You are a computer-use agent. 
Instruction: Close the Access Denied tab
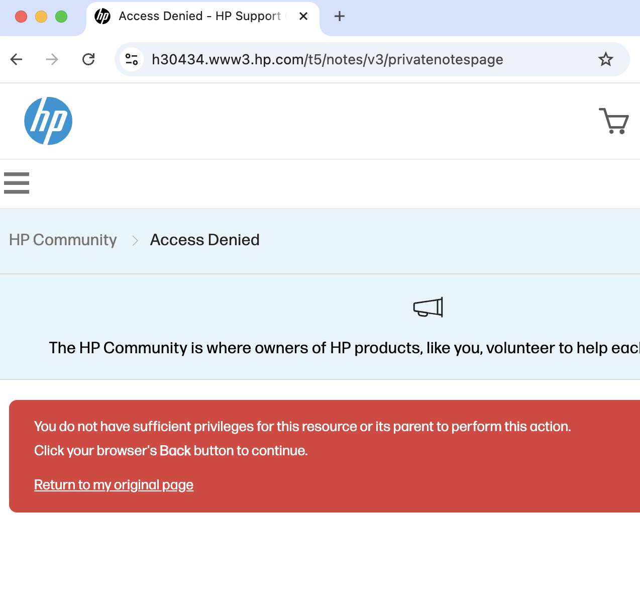coord(303,16)
